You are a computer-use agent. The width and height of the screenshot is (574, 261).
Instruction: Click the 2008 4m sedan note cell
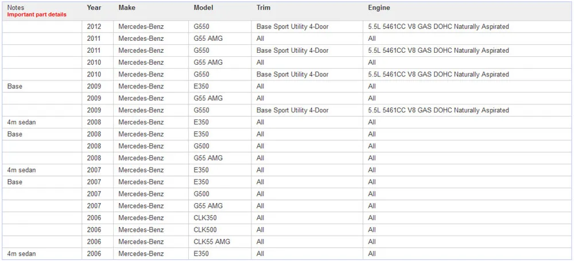click(42, 122)
